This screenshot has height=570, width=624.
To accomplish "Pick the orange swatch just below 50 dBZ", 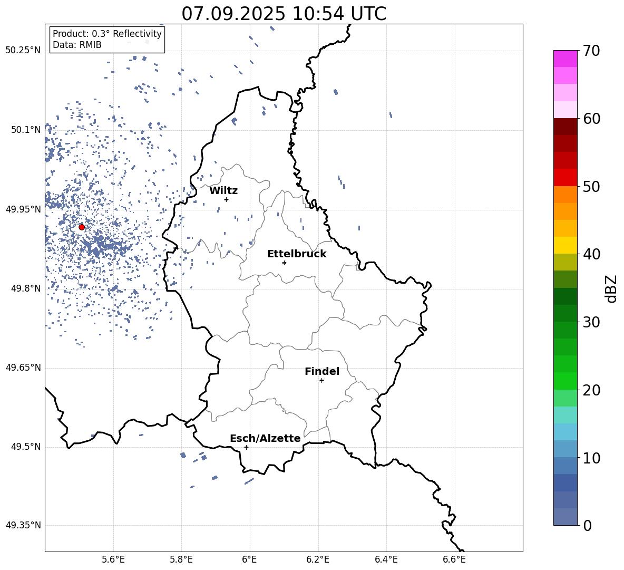I will coord(565,194).
